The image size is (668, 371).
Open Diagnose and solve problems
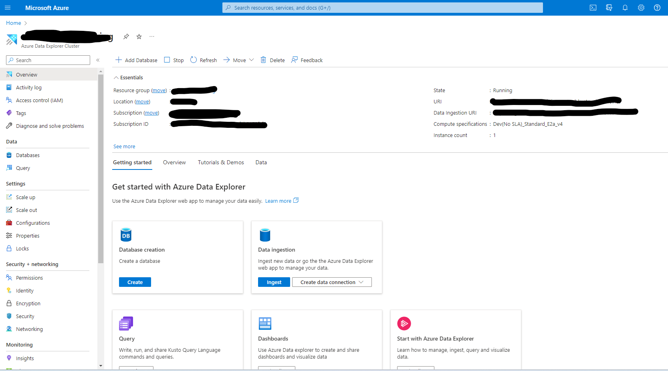click(50, 125)
